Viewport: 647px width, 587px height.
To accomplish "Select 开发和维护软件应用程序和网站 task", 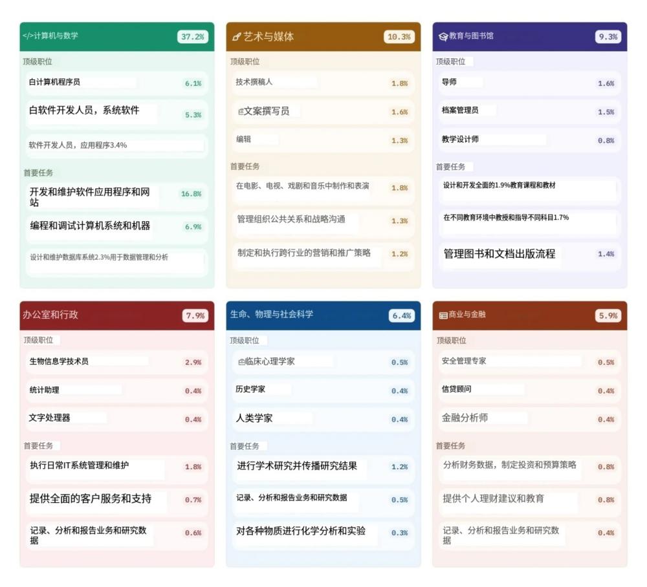I will click(116, 197).
